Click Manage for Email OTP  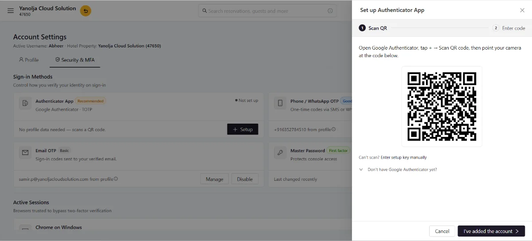[215, 179]
